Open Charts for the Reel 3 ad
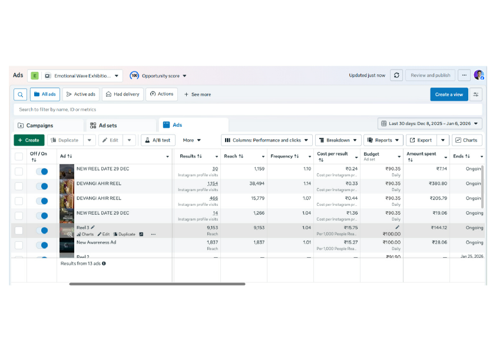 point(85,234)
